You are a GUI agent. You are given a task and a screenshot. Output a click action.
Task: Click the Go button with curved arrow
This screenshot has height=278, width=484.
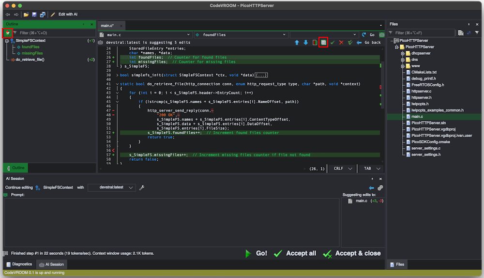point(368,35)
